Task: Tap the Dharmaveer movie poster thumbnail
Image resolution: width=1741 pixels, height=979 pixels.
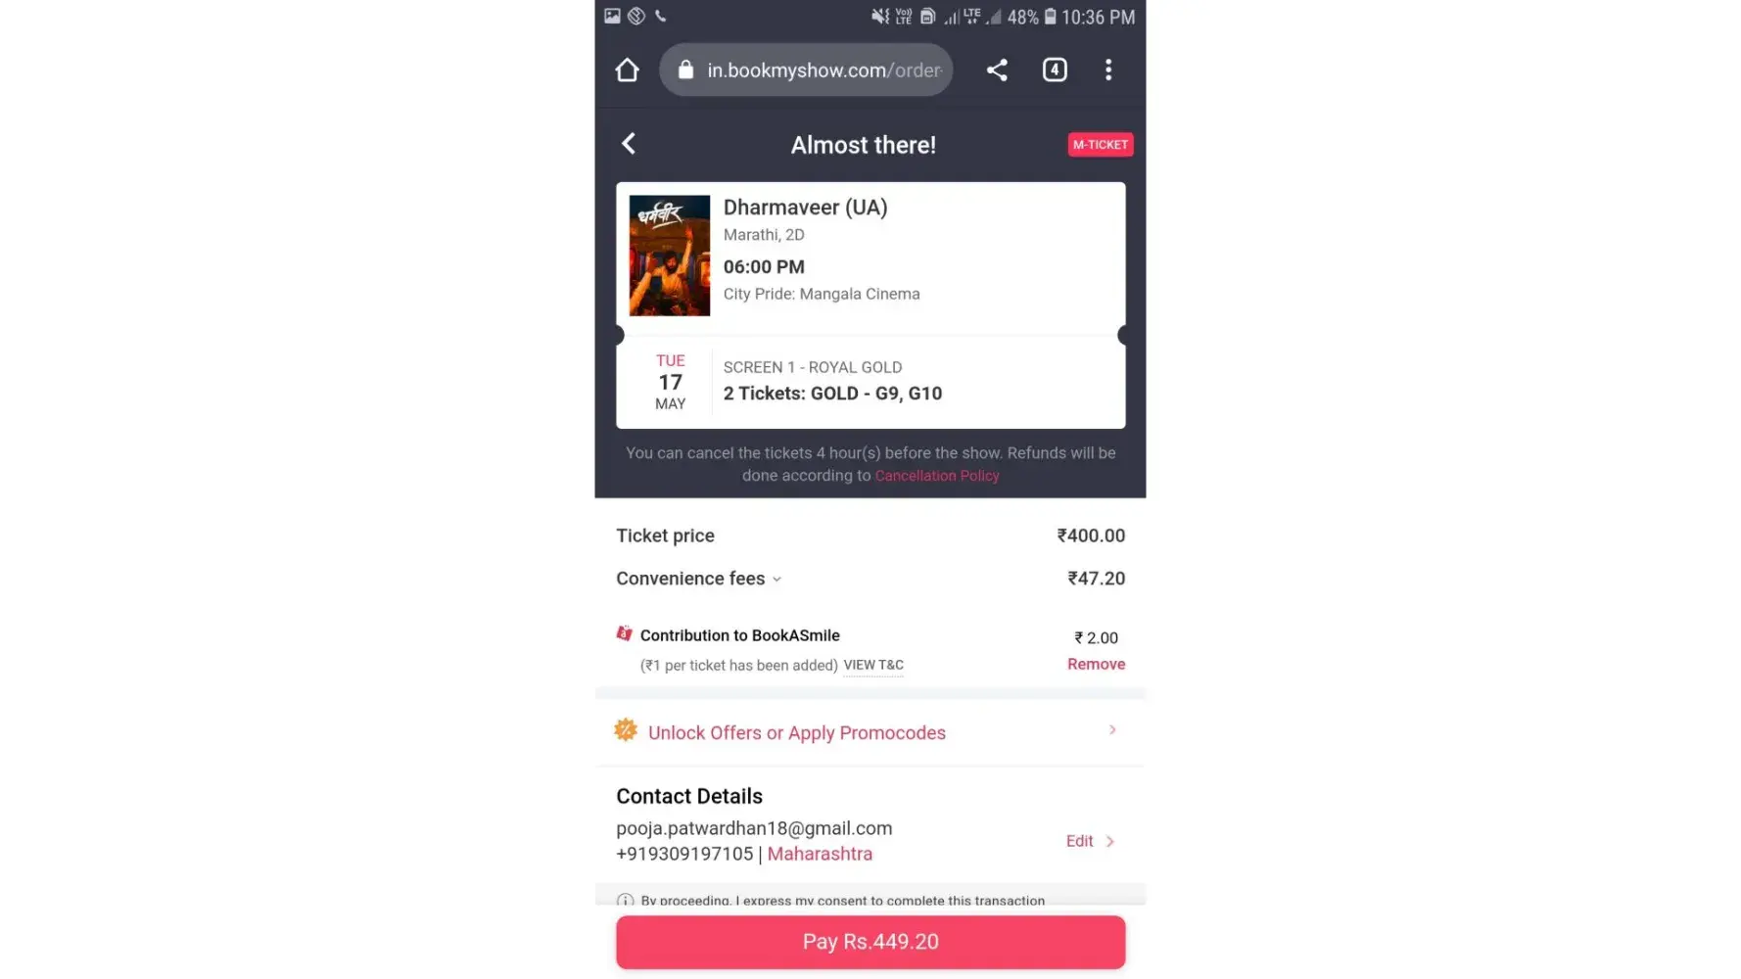Action: 670,256
